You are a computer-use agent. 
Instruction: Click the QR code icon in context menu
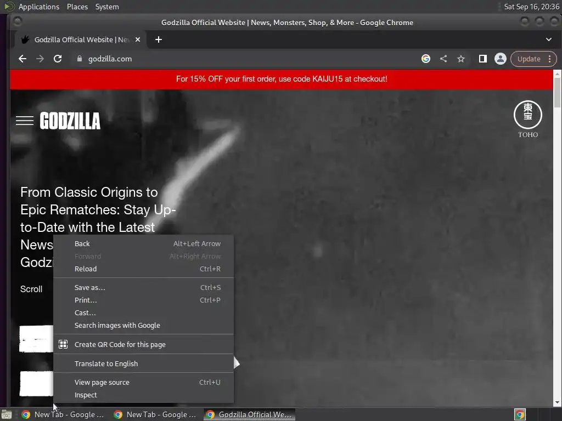(x=63, y=344)
